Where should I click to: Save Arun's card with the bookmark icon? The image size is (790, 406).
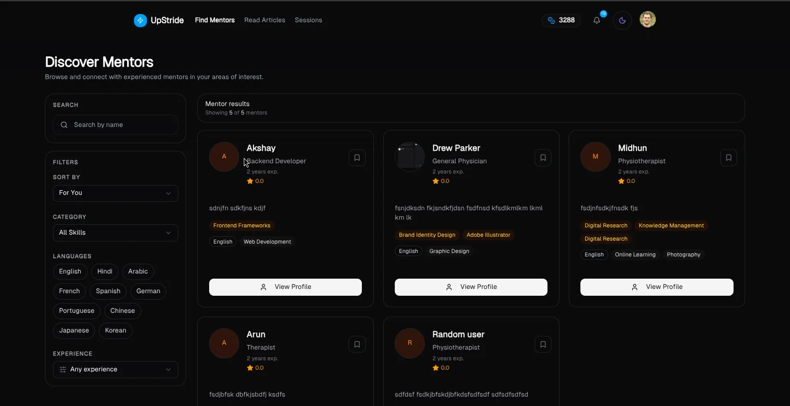pyautogui.click(x=357, y=344)
